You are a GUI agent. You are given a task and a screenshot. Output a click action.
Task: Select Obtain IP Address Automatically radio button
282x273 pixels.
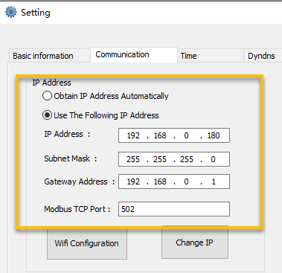pyautogui.click(x=47, y=96)
